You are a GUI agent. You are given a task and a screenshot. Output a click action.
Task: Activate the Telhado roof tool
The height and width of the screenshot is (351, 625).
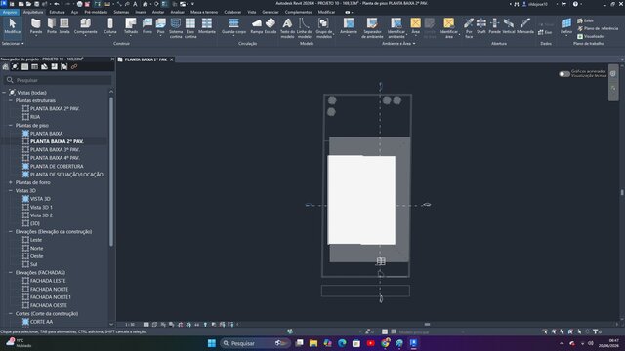[x=130, y=26]
